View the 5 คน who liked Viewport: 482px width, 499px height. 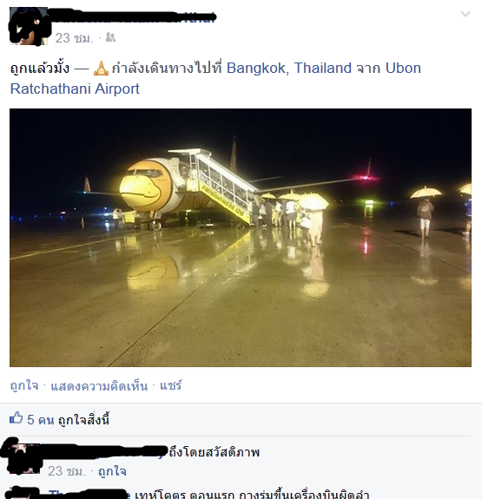pyautogui.click(x=41, y=420)
